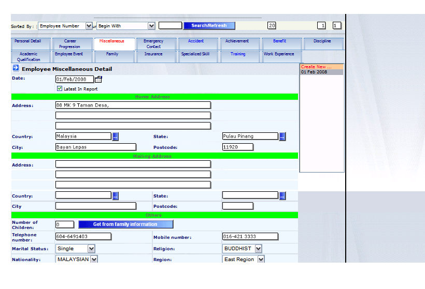Expand the Begin With filter dropdown

(x=151, y=26)
